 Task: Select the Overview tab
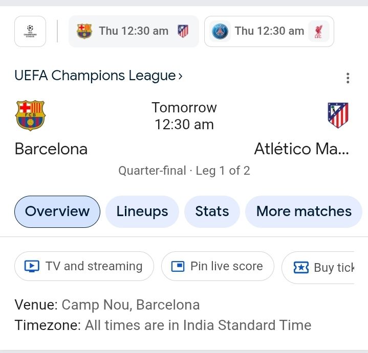pyautogui.click(x=57, y=211)
